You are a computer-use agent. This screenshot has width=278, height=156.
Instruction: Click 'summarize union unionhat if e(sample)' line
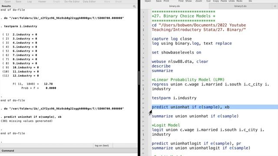(x=195, y=116)
